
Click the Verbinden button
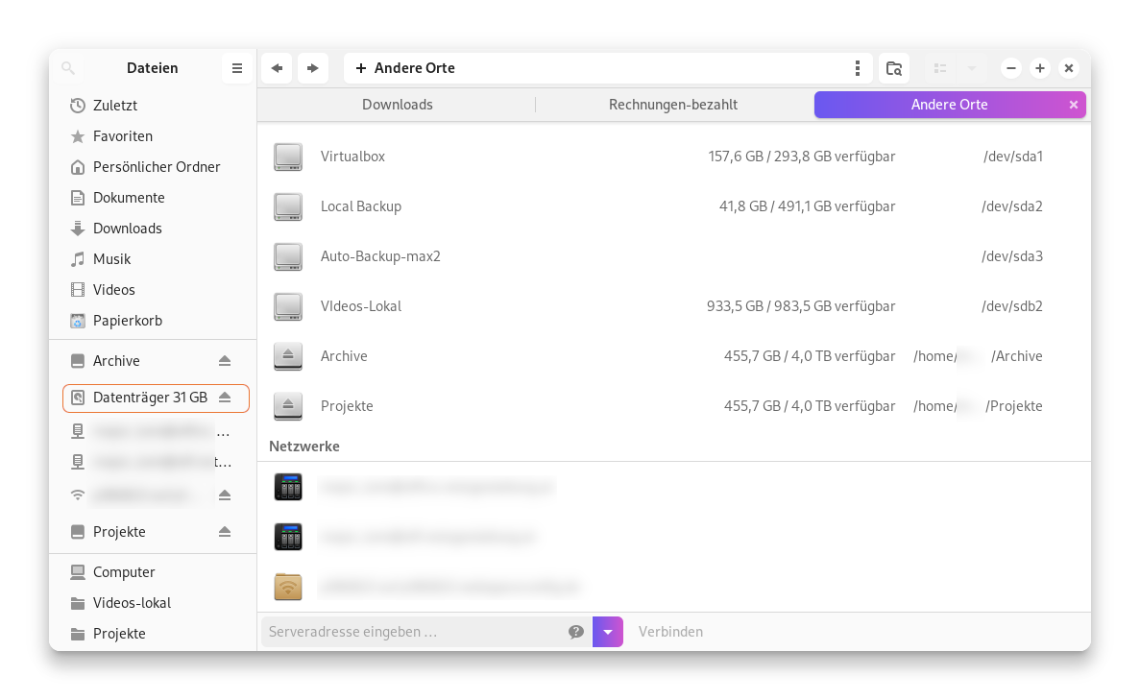click(x=670, y=632)
